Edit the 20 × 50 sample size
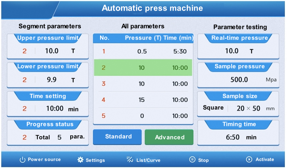The image size is (287, 168). tap(248, 108)
